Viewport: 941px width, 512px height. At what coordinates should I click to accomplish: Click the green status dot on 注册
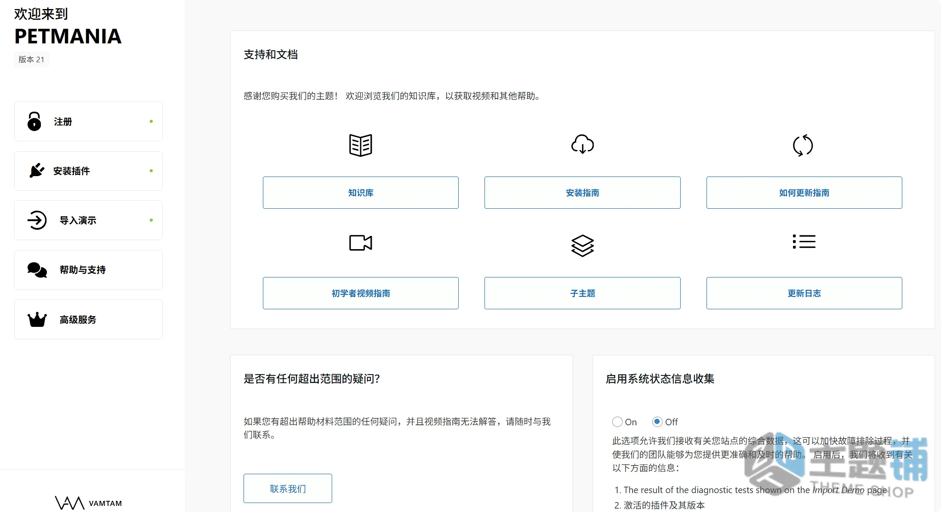(x=151, y=122)
